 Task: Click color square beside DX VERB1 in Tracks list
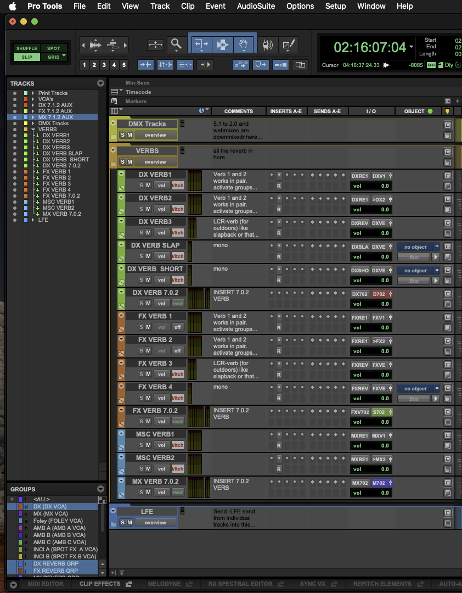click(26, 136)
